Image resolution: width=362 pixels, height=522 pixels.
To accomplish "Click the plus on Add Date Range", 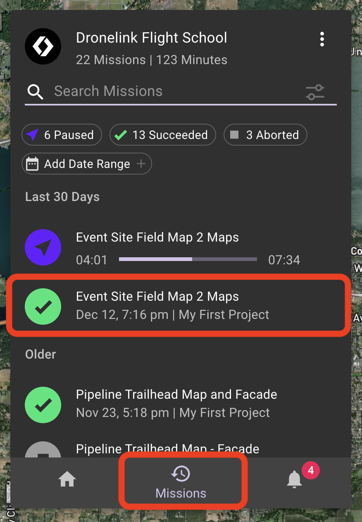I will coord(141,164).
